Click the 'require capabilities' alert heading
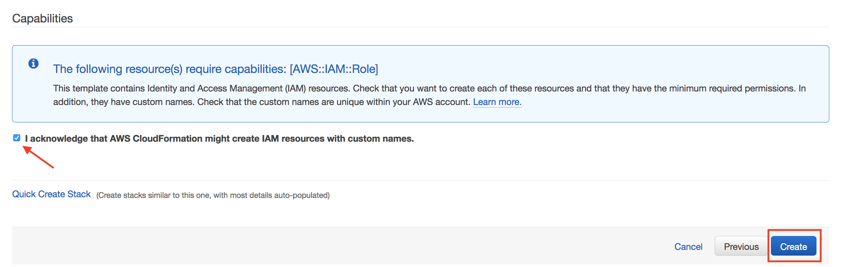This screenshot has height=267, width=841. (x=216, y=69)
